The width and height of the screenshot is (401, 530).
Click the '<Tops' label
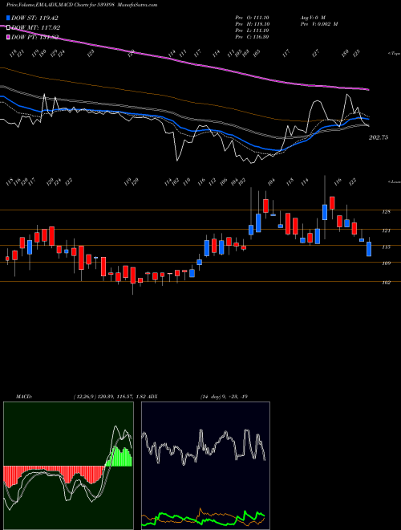(394, 54)
